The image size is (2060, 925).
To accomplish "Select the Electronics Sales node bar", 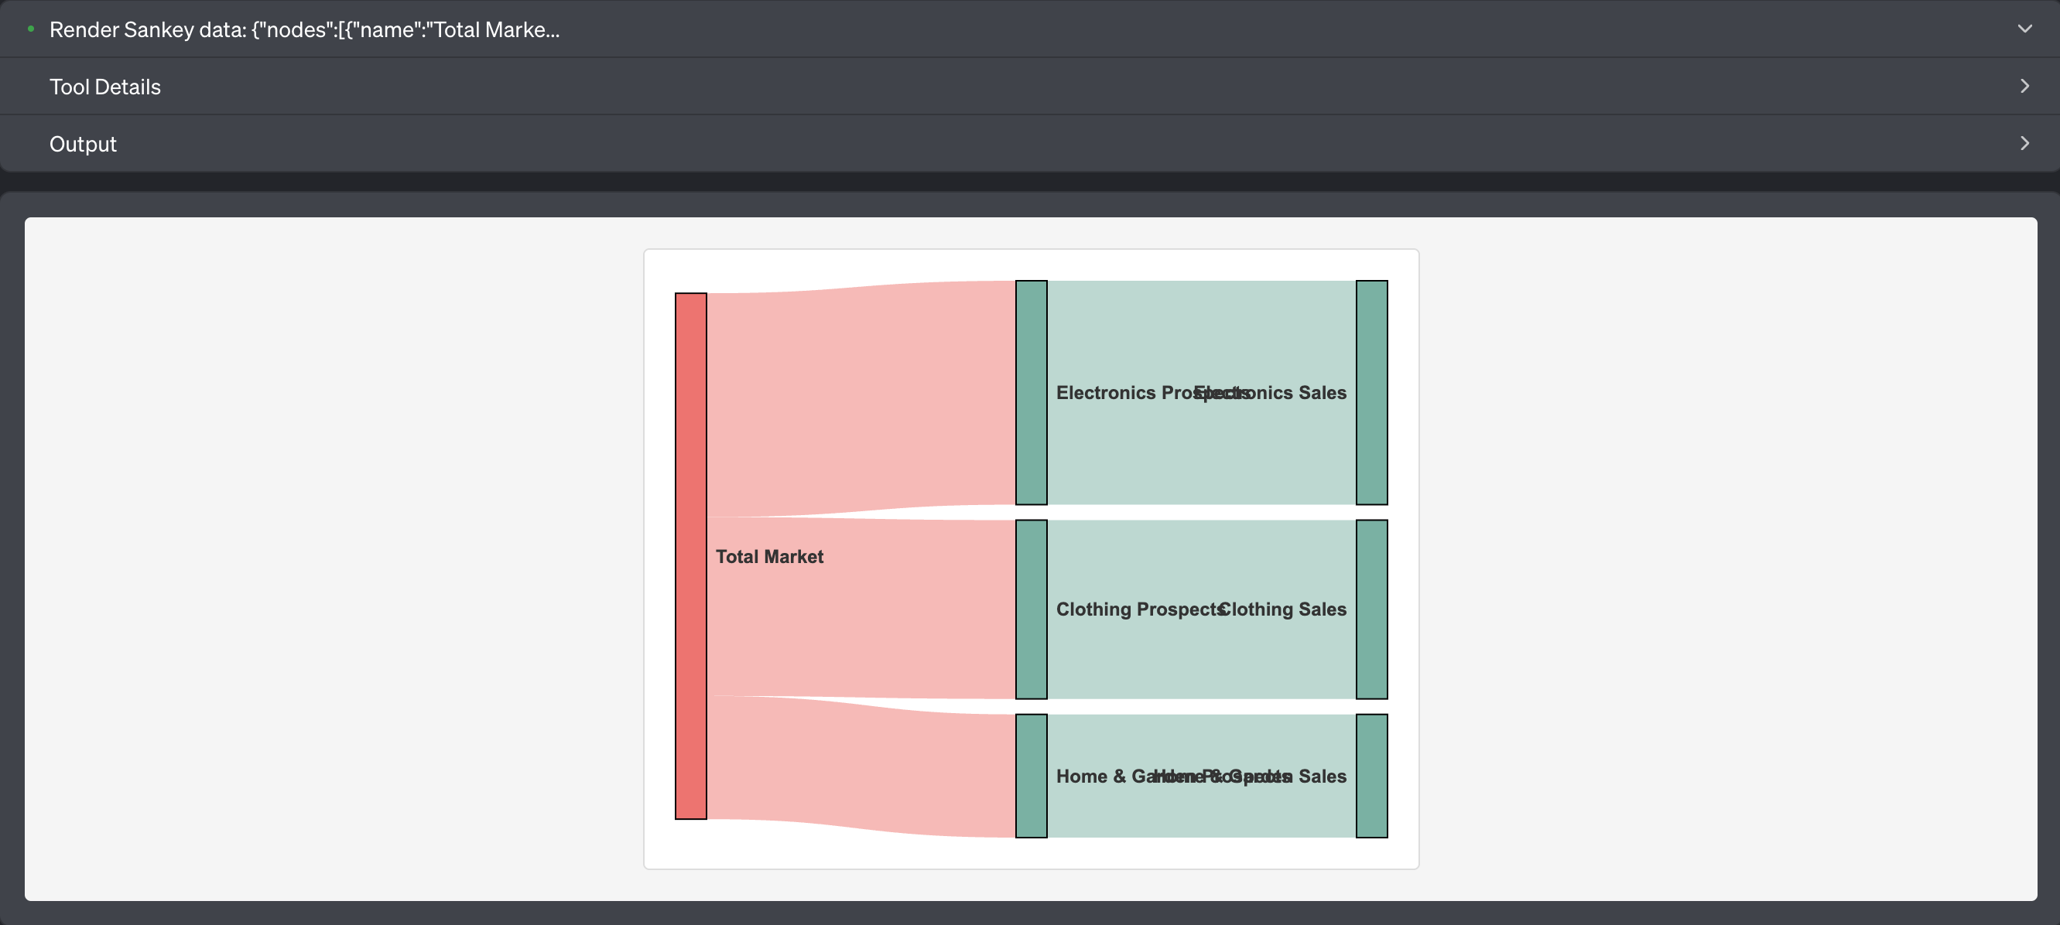I will pos(1371,393).
